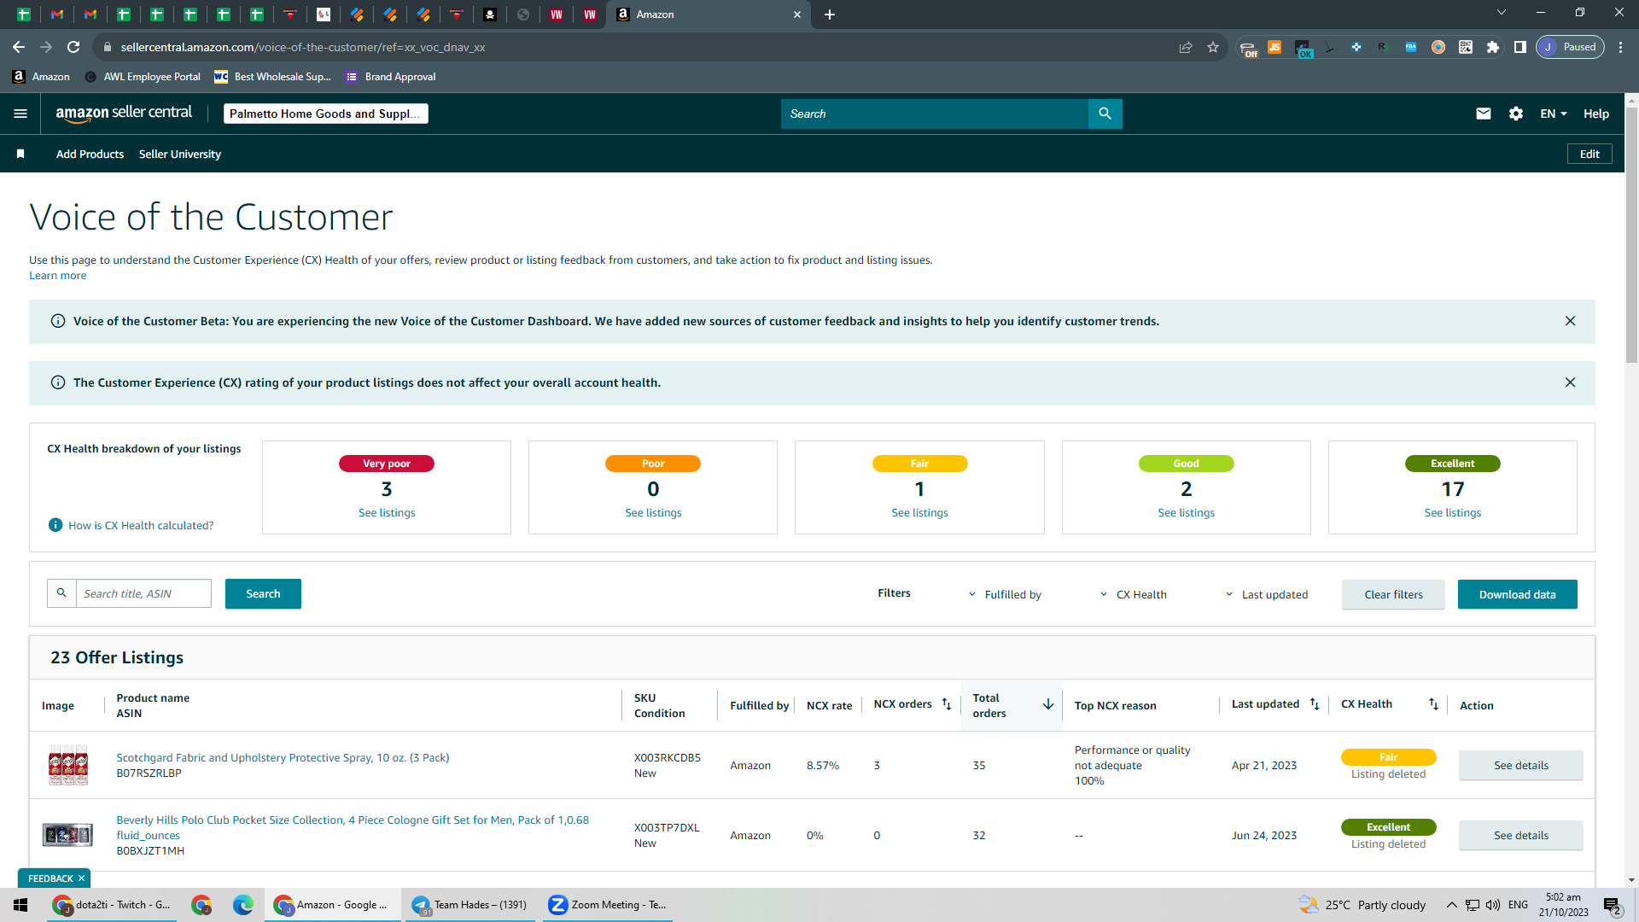Open the browser tab search chevron
Viewport: 1639px width, 922px height.
[x=1502, y=13]
